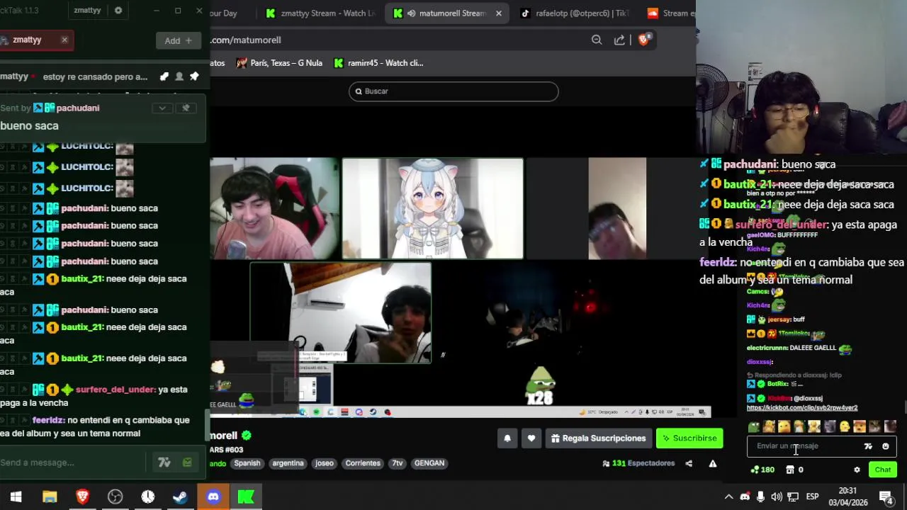Close the matumorell Stream browser tab

point(498,13)
